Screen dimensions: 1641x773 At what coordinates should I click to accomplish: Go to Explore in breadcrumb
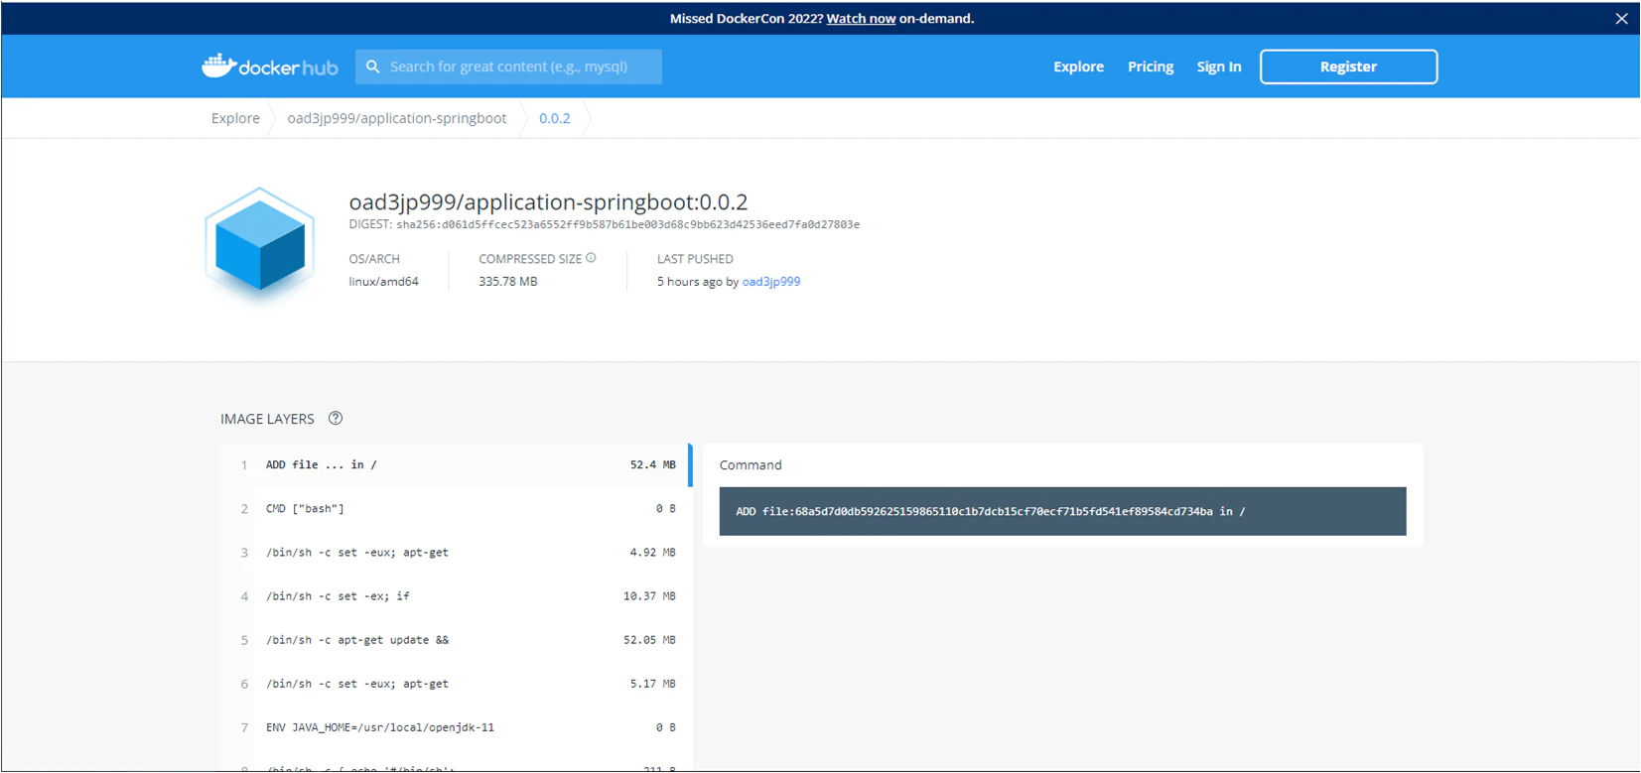pyautogui.click(x=235, y=118)
